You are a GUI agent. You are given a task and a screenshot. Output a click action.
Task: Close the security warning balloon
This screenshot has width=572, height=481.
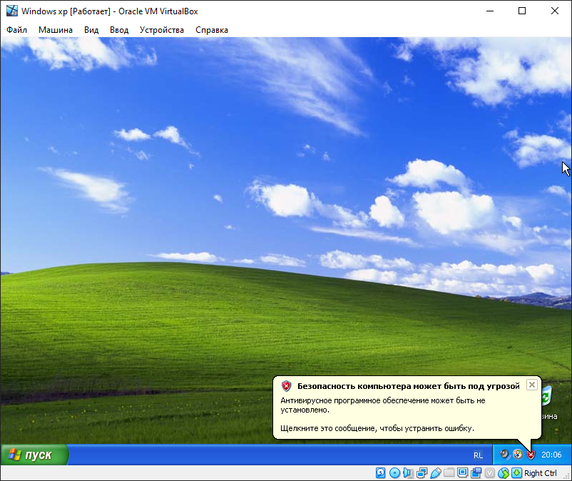[532, 385]
